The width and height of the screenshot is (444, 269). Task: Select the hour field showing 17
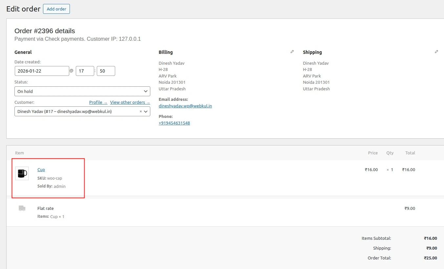[x=85, y=71]
